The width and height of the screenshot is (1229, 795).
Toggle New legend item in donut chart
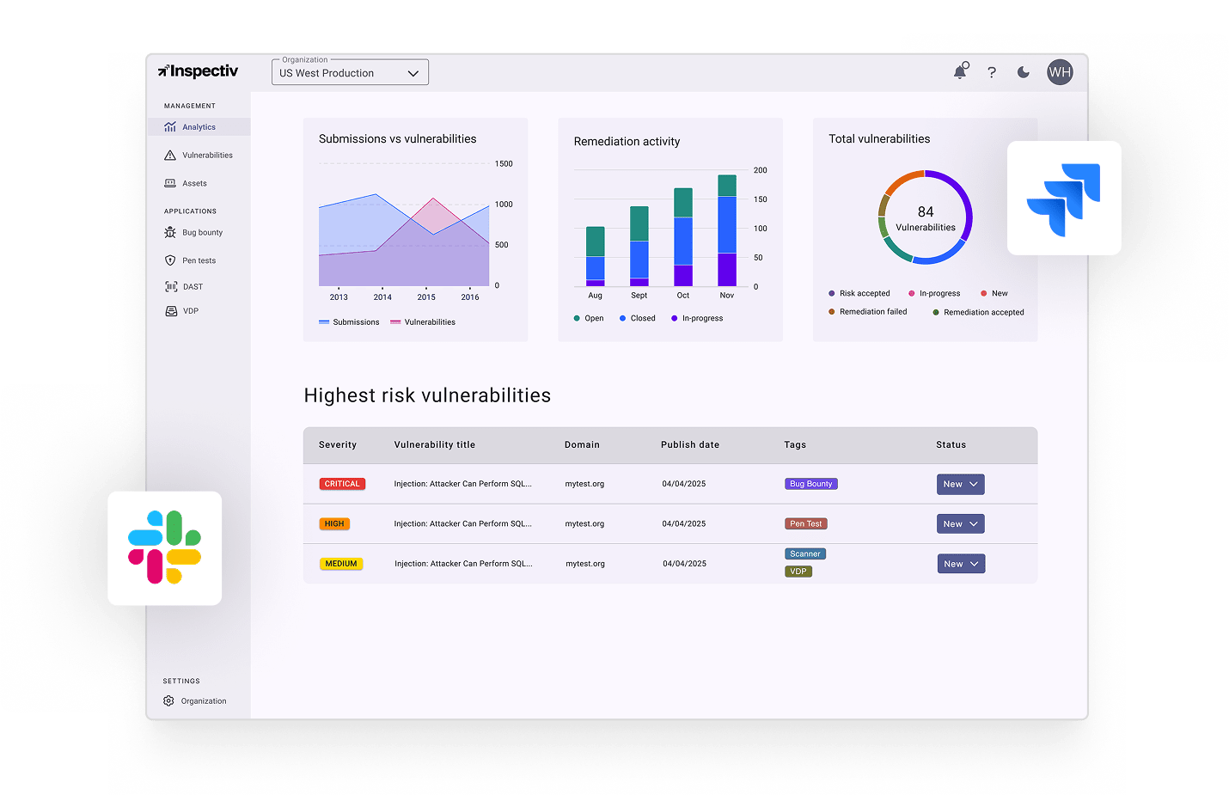tap(994, 293)
